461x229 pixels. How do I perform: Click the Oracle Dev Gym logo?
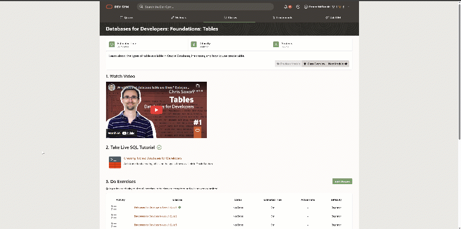tap(118, 7)
